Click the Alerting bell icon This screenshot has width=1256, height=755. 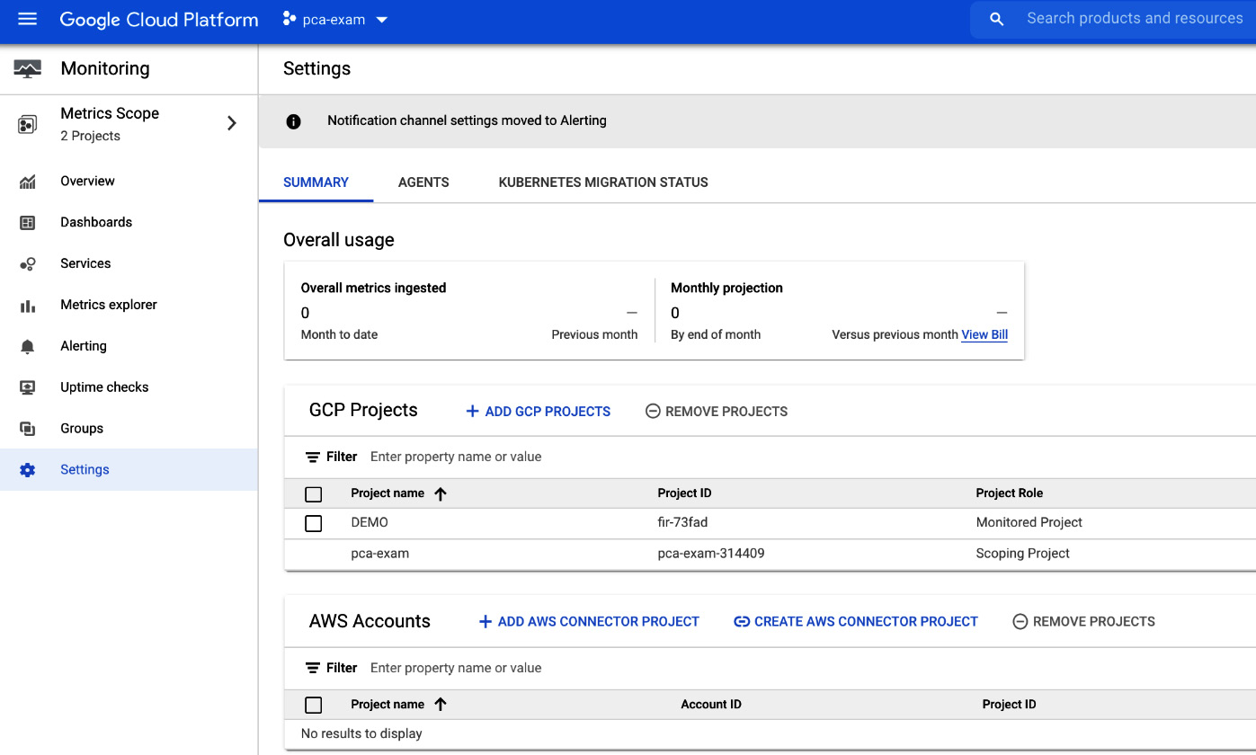[28, 347]
